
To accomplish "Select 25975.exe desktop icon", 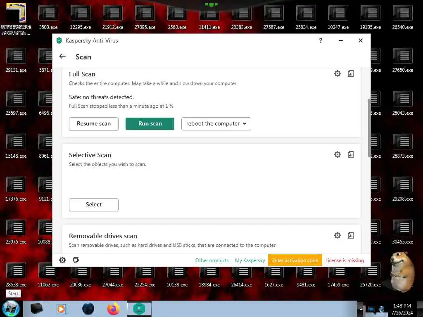I will tap(16, 231).
